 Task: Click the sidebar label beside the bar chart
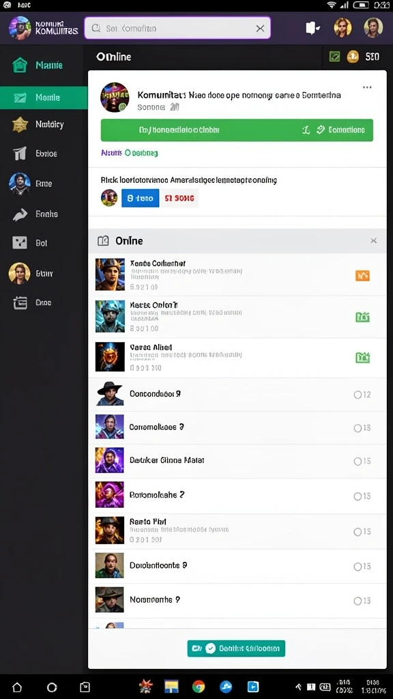point(46,154)
